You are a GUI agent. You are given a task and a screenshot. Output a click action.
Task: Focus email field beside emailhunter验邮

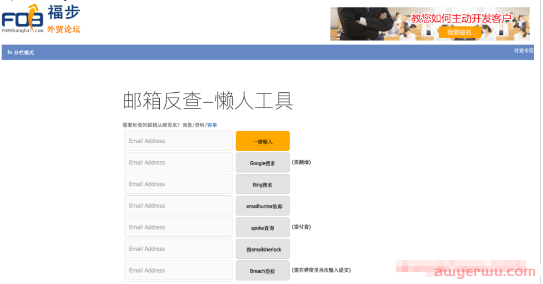[x=178, y=206]
